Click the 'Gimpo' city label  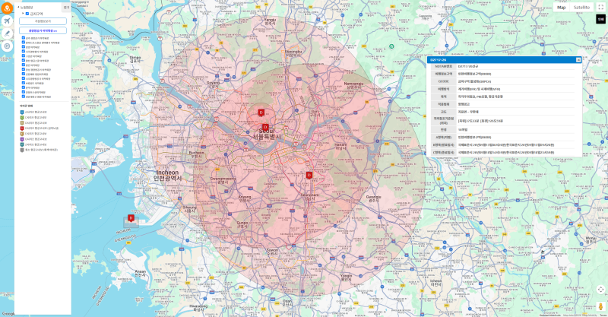click(x=135, y=58)
